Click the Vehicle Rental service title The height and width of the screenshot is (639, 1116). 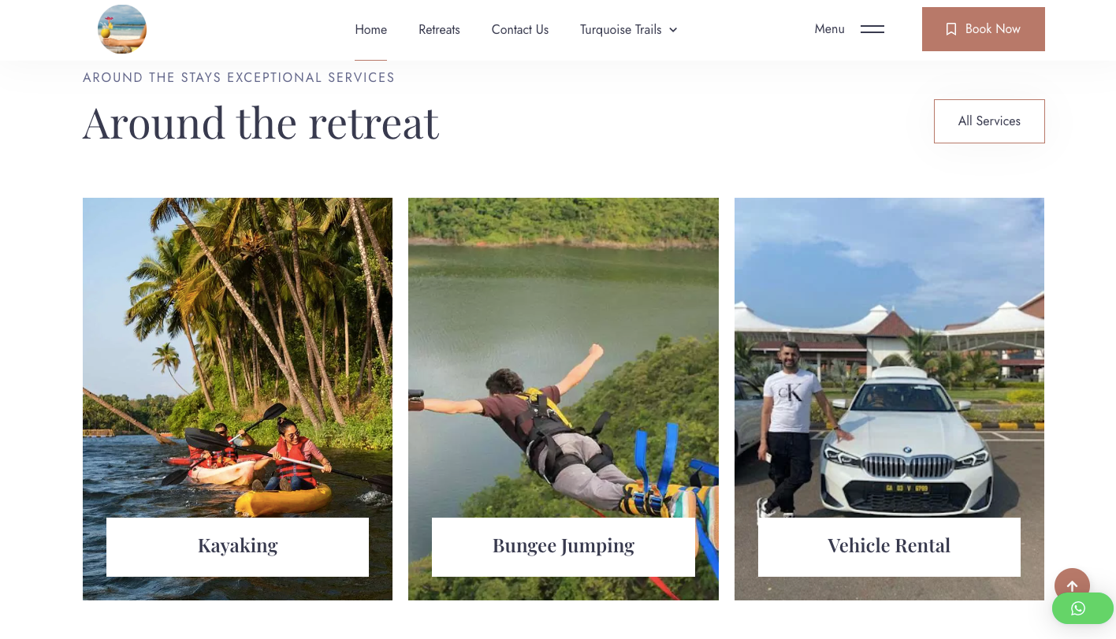point(888,546)
